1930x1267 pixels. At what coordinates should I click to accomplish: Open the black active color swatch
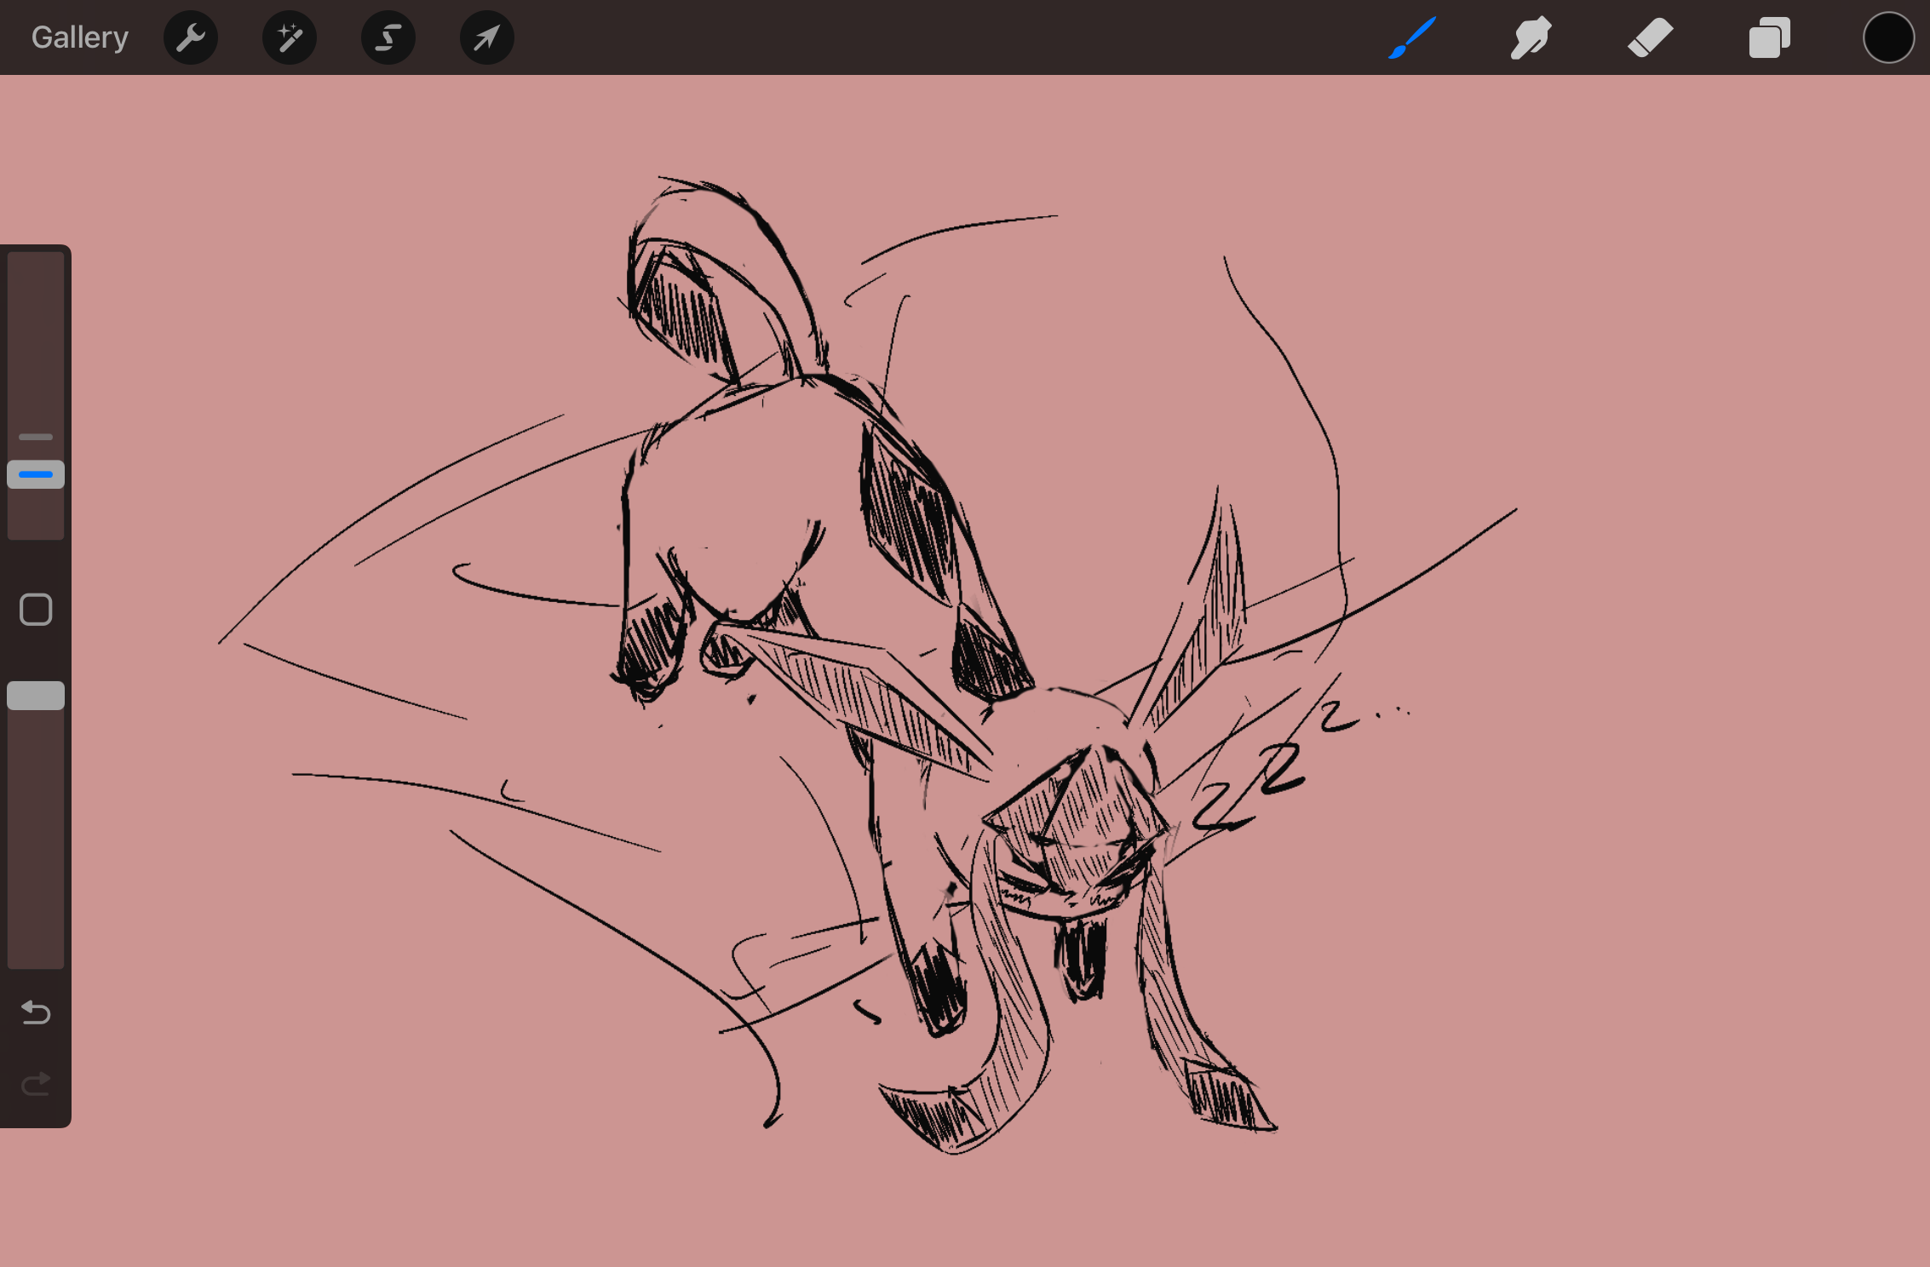click(x=1887, y=37)
